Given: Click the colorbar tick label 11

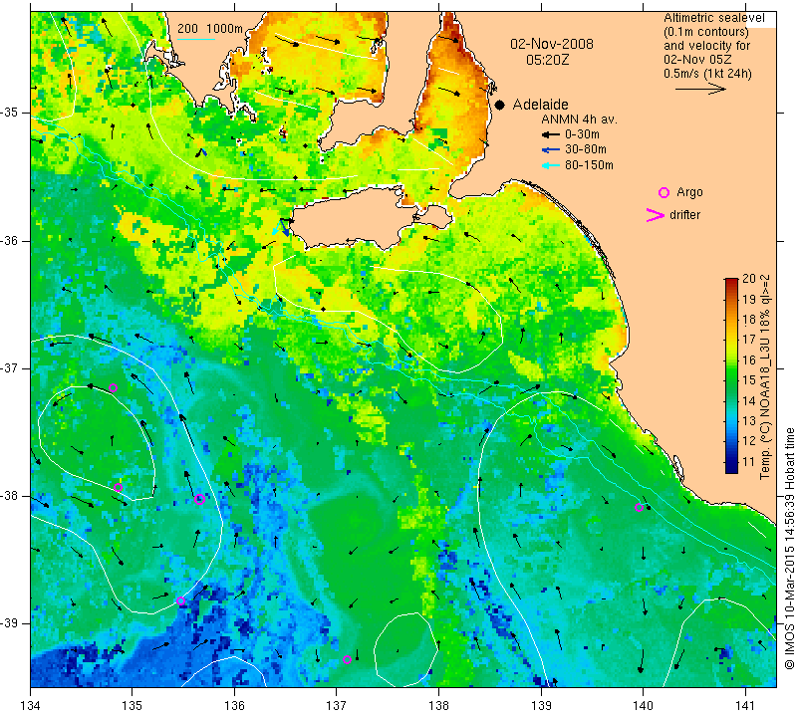Looking at the screenshot, I should (749, 462).
